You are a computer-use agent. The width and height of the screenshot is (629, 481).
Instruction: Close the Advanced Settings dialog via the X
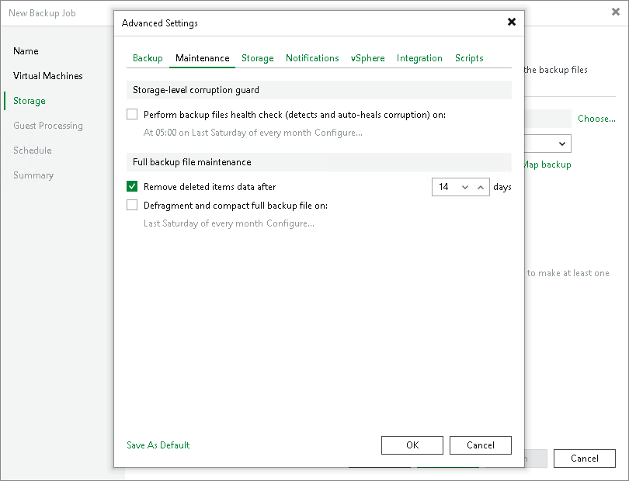(512, 22)
